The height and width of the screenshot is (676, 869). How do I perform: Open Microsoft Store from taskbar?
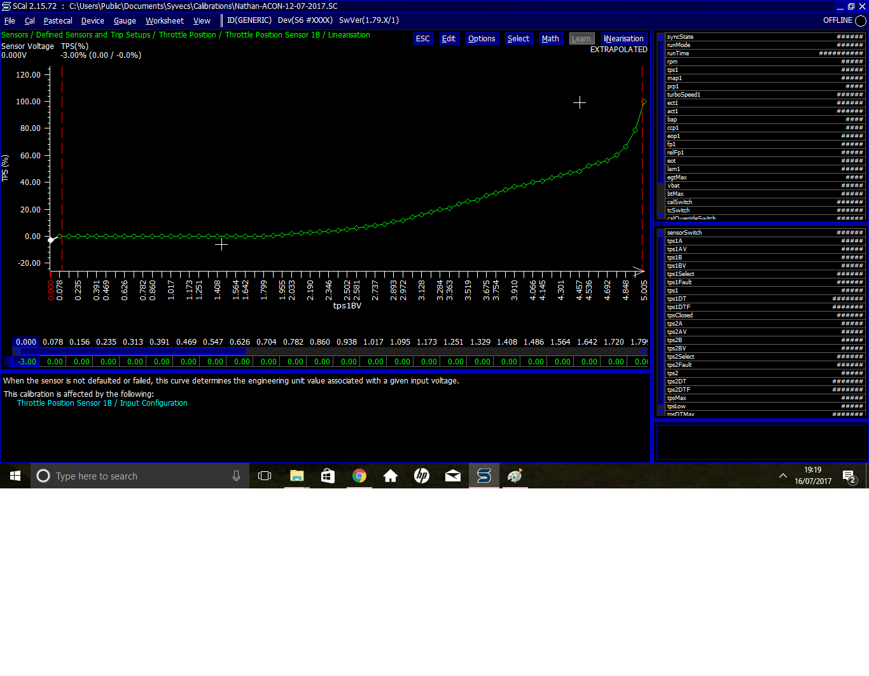click(x=328, y=476)
